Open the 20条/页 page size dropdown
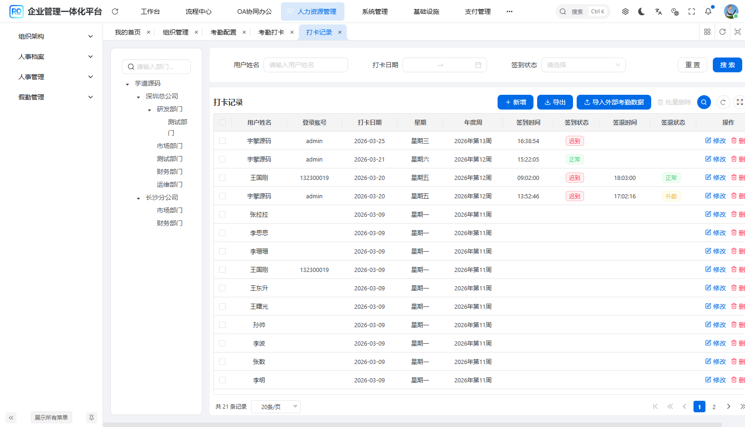The height and width of the screenshot is (427, 745). (275, 406)
